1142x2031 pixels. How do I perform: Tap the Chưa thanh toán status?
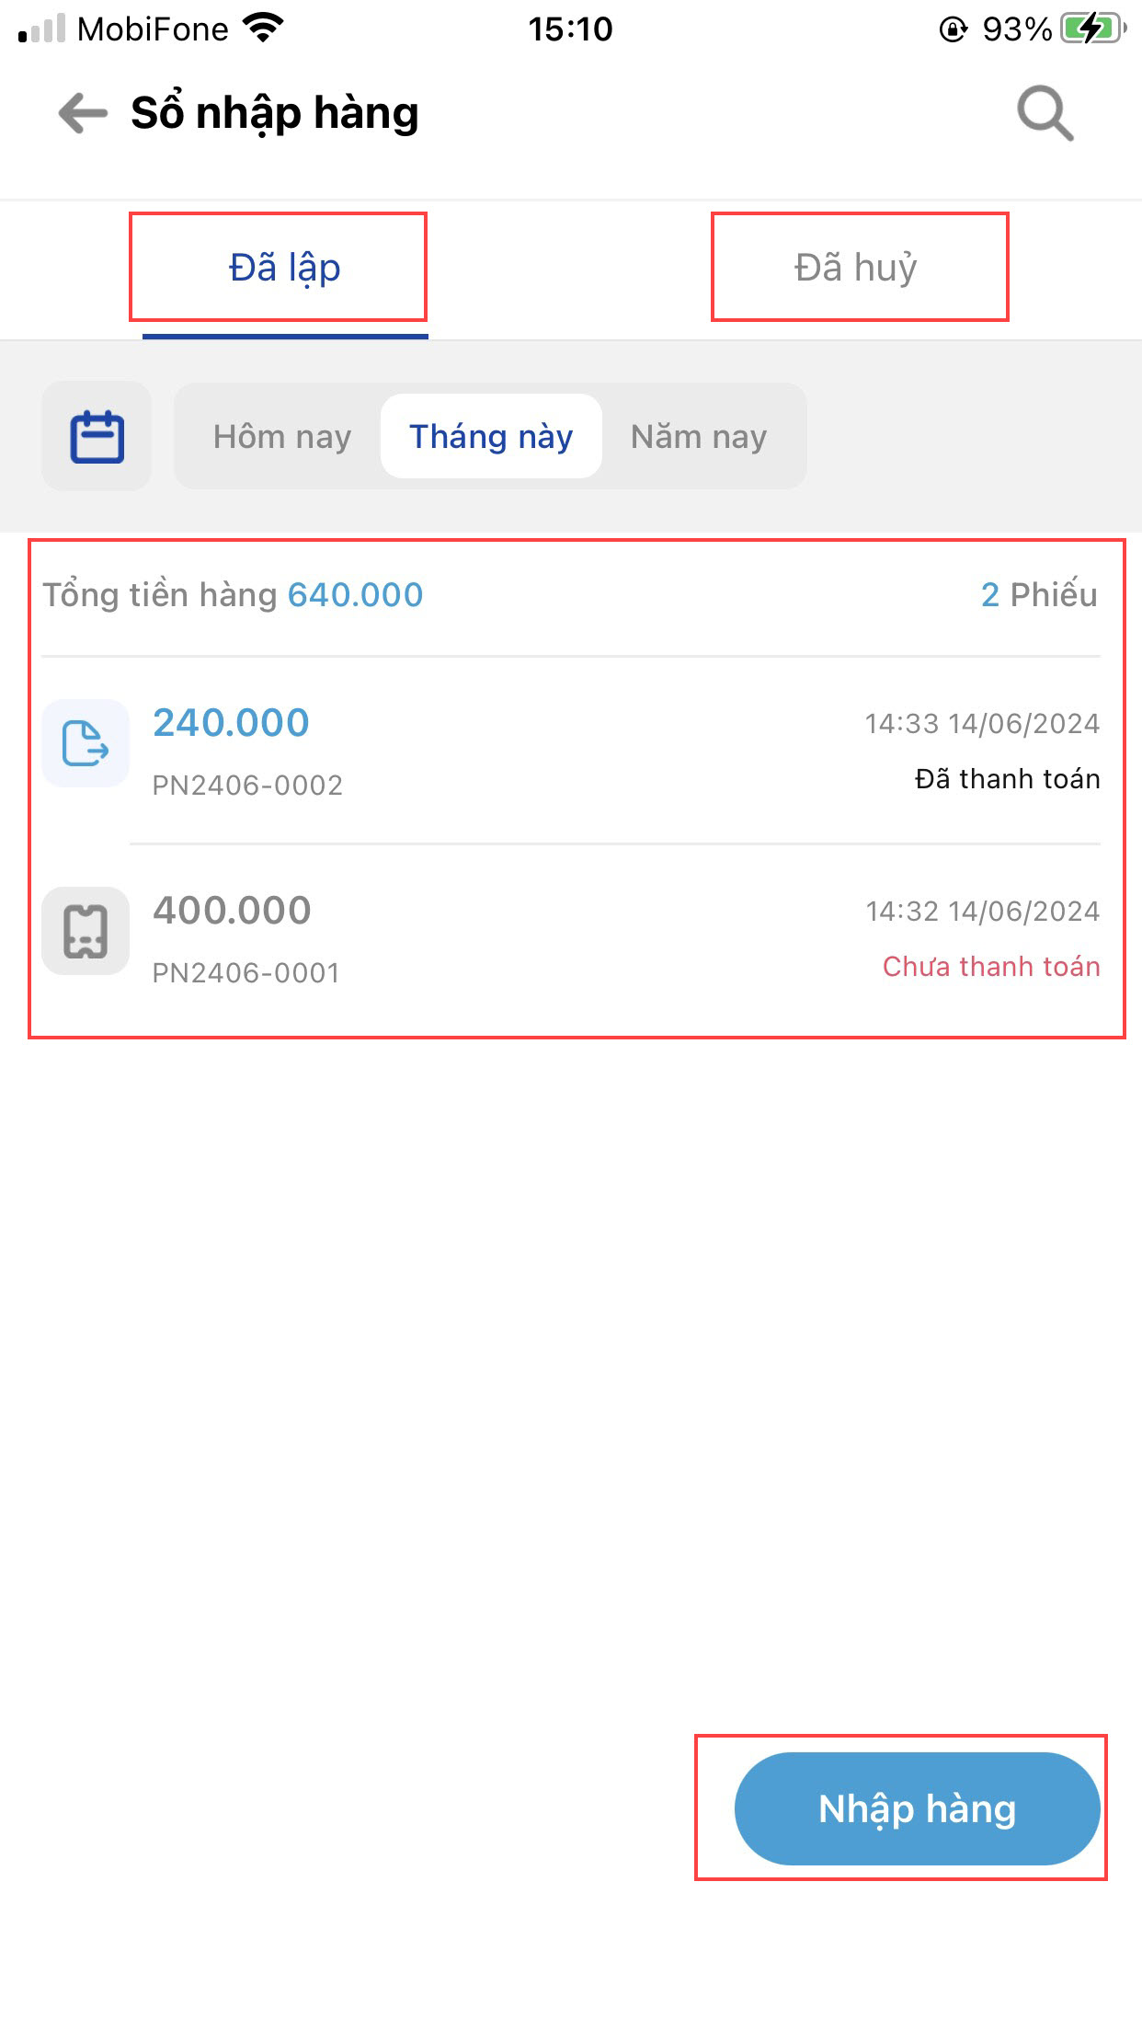991,967
